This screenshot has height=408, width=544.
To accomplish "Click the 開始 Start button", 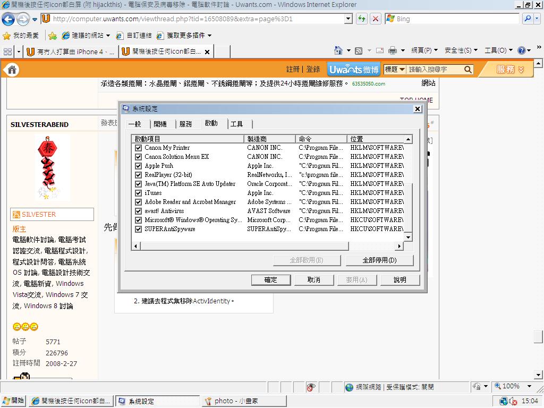I will point(13,401).
